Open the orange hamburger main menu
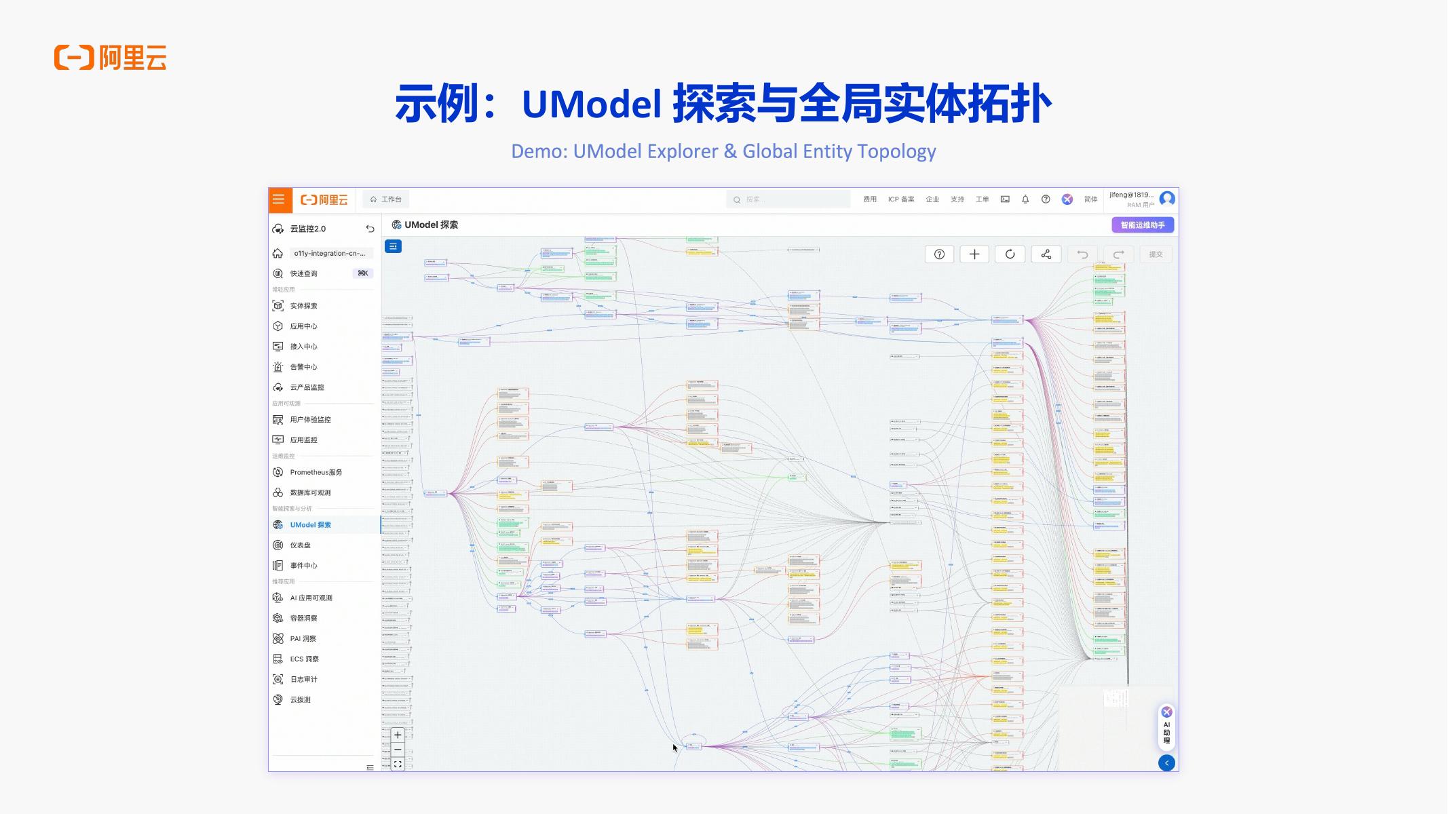Screen dimensions: 1448x814 [279, 199]
